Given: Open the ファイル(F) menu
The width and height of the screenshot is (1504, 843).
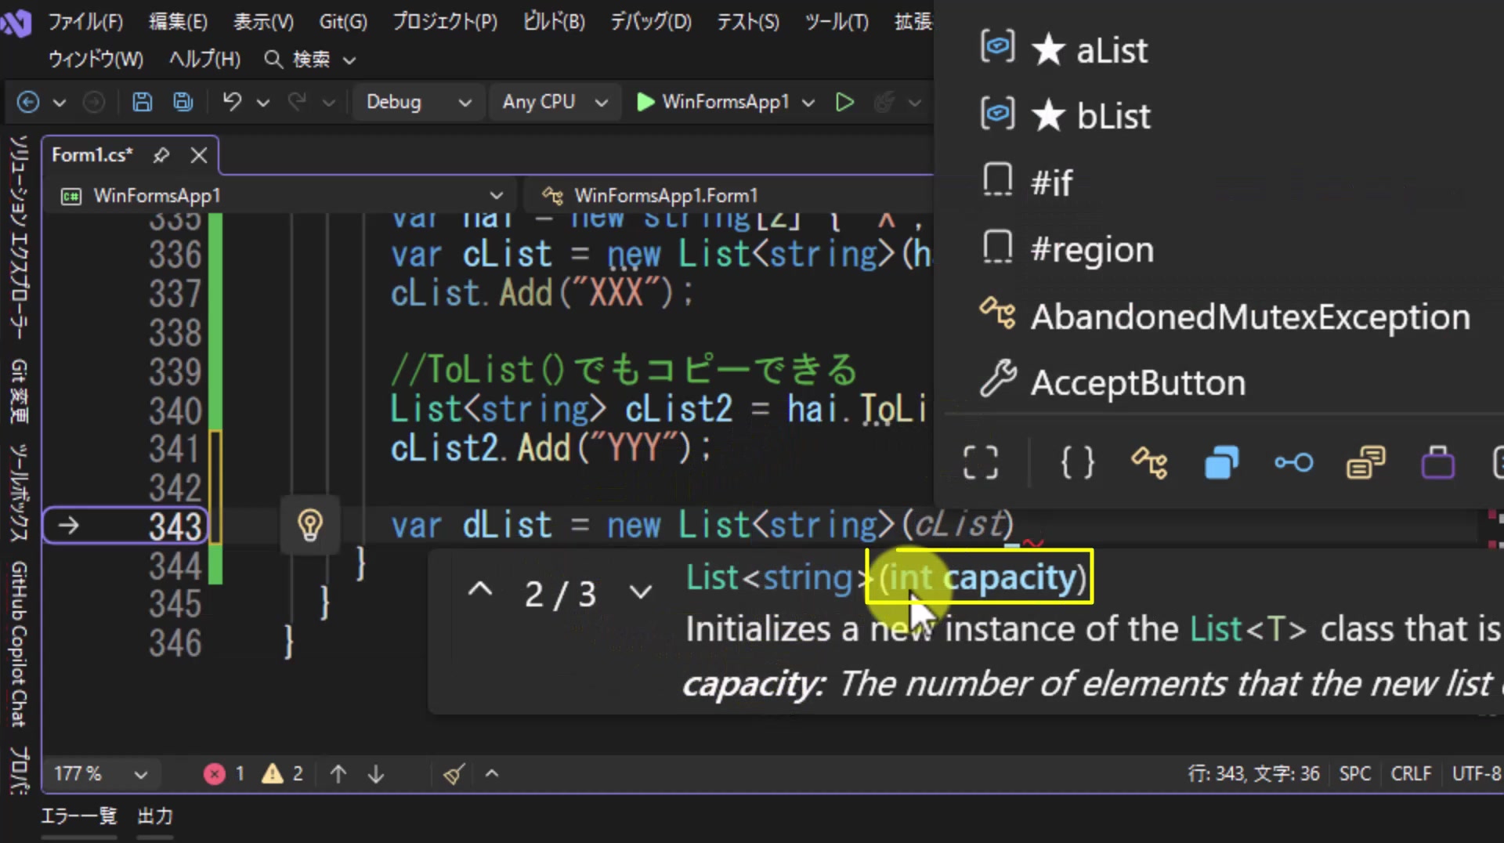Looking at the screenshot, I should pos(85,21).
